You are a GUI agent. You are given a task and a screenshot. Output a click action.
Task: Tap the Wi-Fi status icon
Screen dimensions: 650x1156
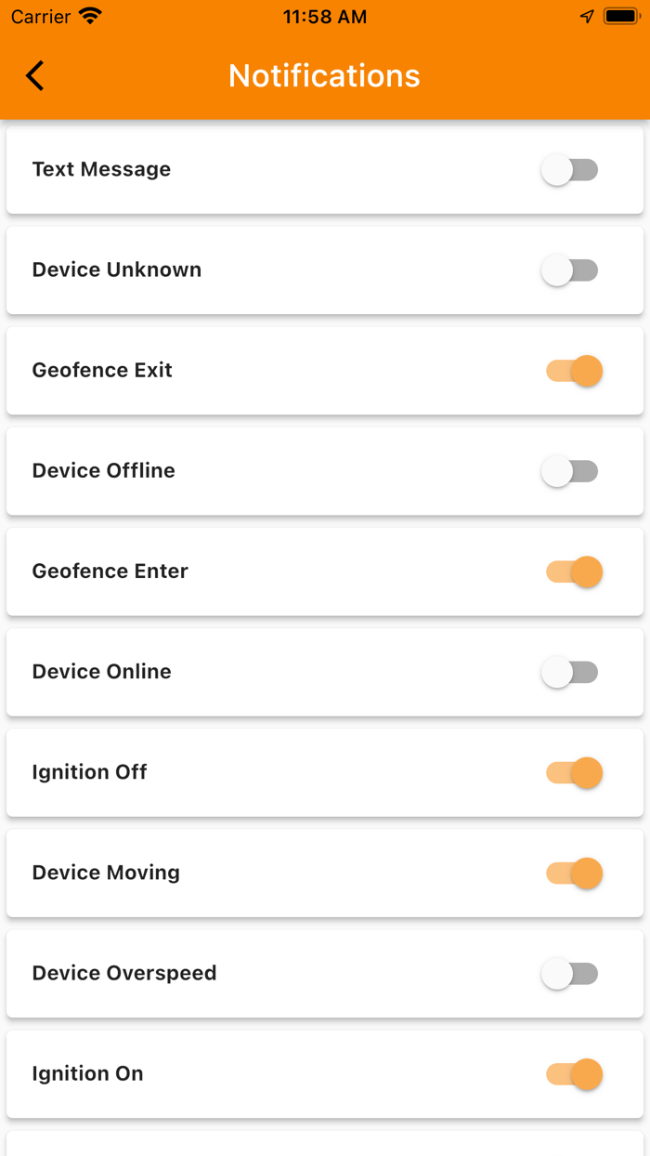click(x=90, y=17)
